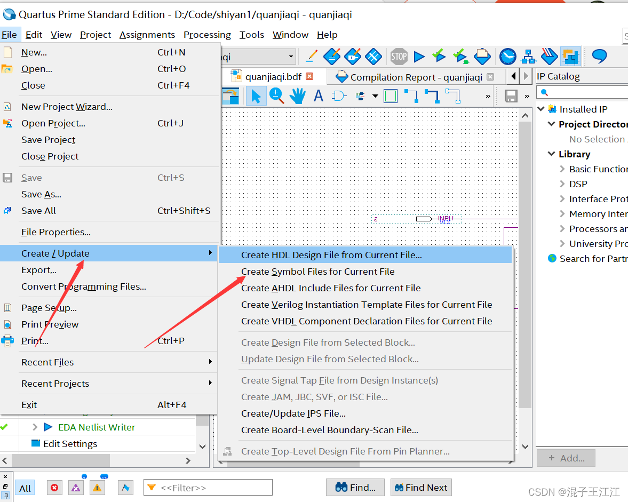Click the speech bubble help icon
The width and height of the screenshot is (628, 502).
[x=599, y=57]
